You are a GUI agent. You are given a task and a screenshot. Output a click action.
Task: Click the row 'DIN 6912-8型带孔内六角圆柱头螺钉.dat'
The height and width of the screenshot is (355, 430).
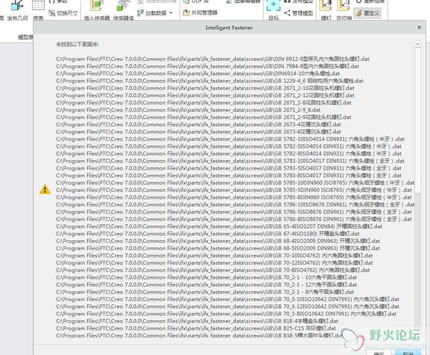click(213, 59)
